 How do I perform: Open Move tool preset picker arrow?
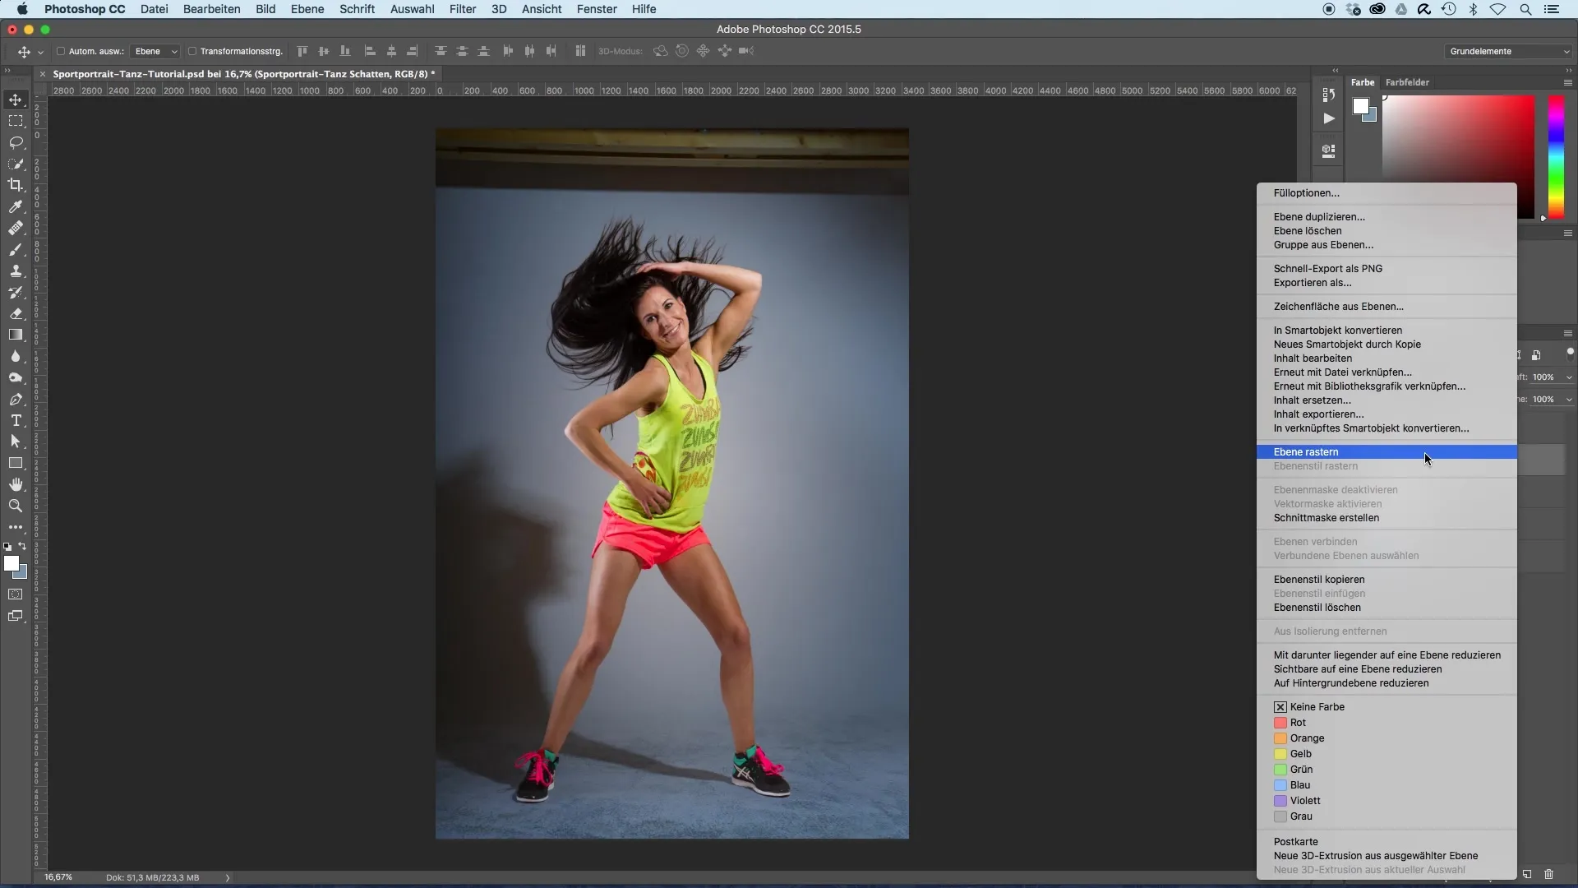40,52
